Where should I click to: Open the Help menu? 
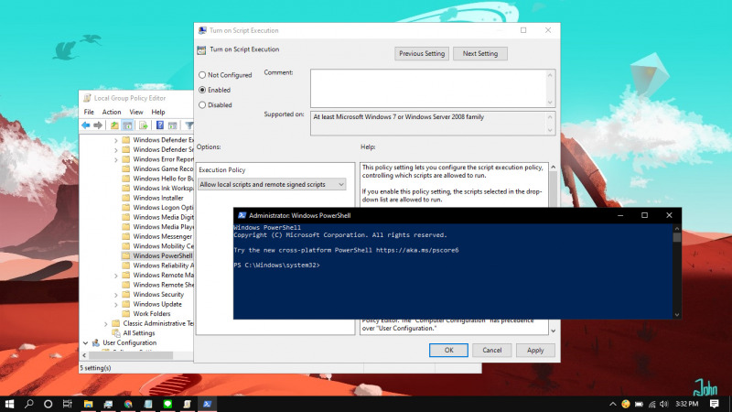pos(158,112)
